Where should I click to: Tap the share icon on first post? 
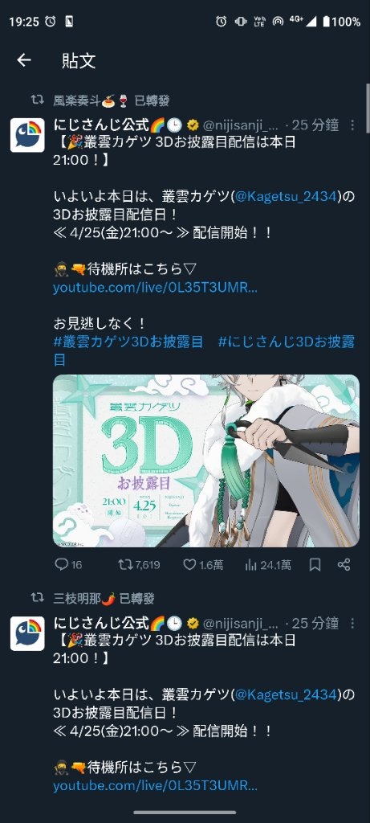344,564
